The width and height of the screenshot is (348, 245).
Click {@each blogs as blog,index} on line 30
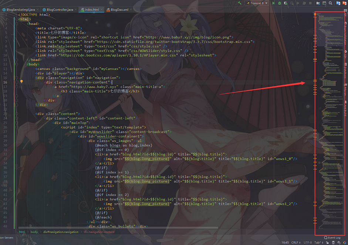124,145
